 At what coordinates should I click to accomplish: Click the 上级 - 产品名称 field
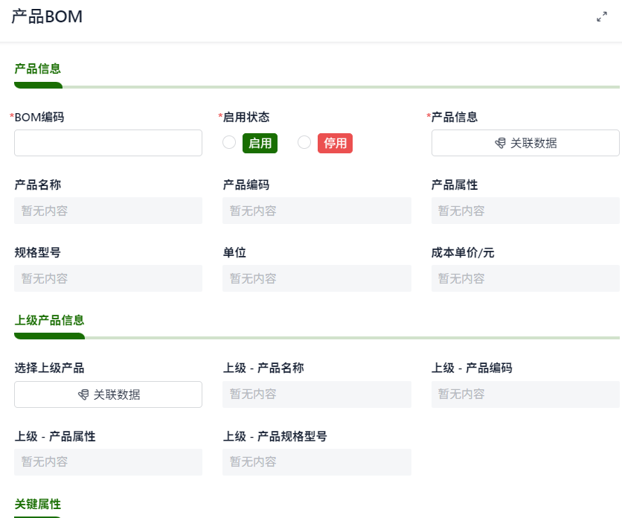click(x=317, y=394)
